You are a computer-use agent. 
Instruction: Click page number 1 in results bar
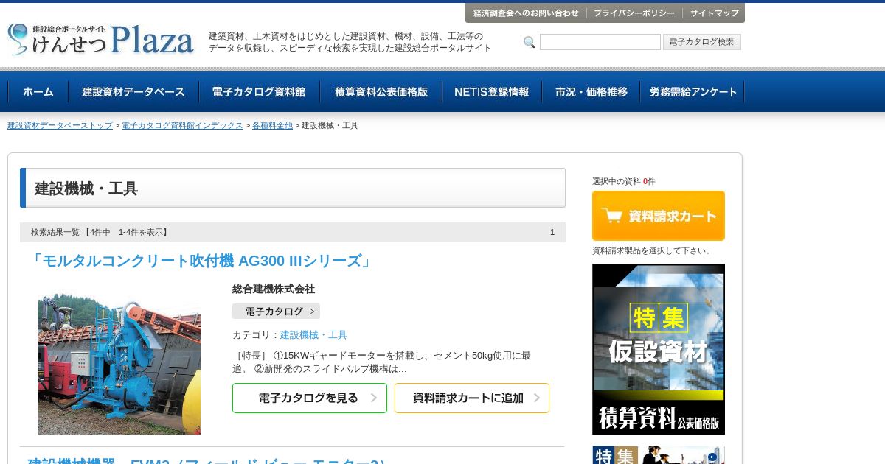click(552, 232)
